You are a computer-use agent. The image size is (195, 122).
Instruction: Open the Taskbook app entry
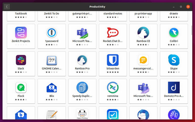21,16
